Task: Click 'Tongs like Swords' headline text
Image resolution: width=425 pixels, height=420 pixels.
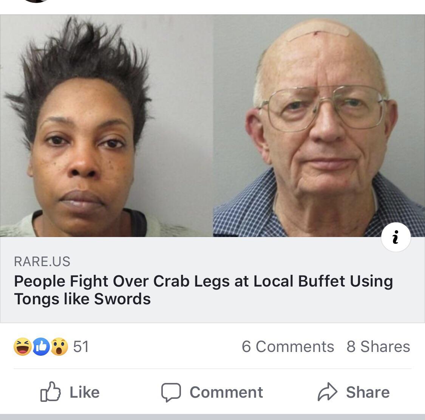Action: click(82, 299)
